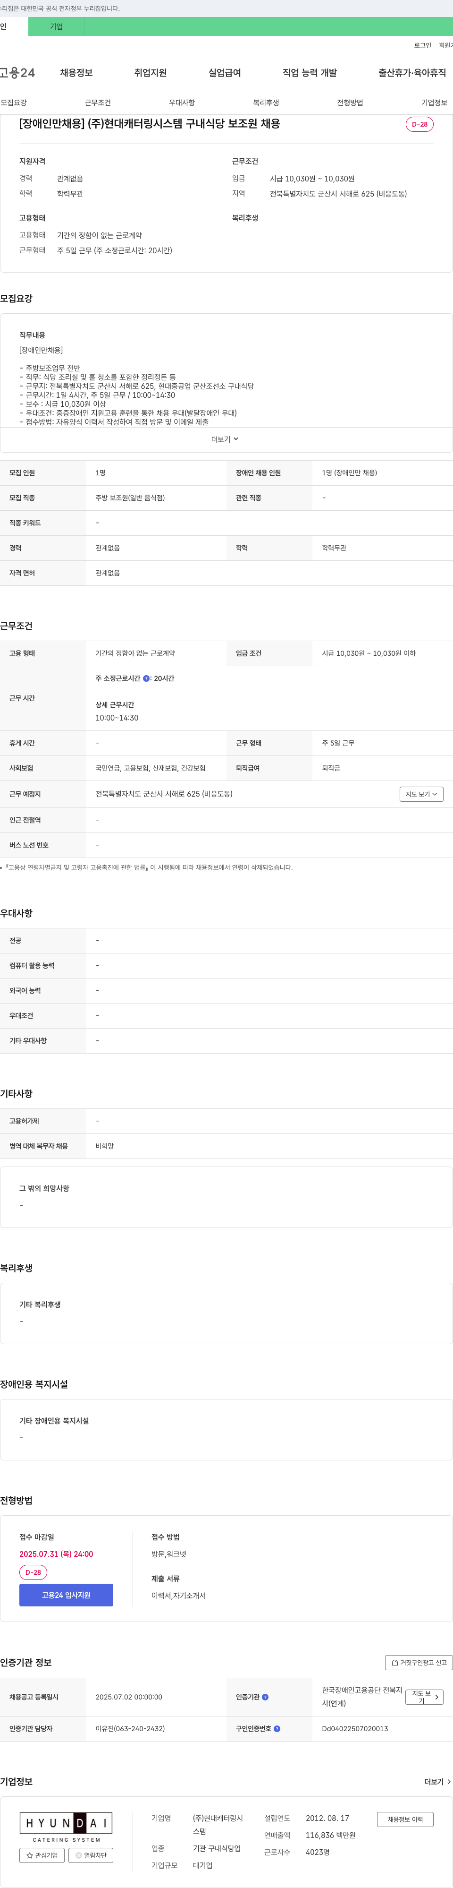Switch to the 기업 tab
Image resolution: width=453 pixels, height=1888 pixels.
pyautogui.click(x=56, y=26)
